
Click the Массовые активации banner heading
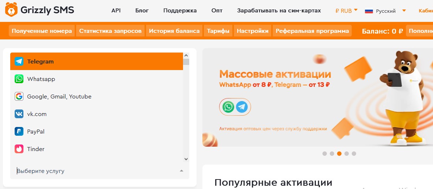click(275, 74)
